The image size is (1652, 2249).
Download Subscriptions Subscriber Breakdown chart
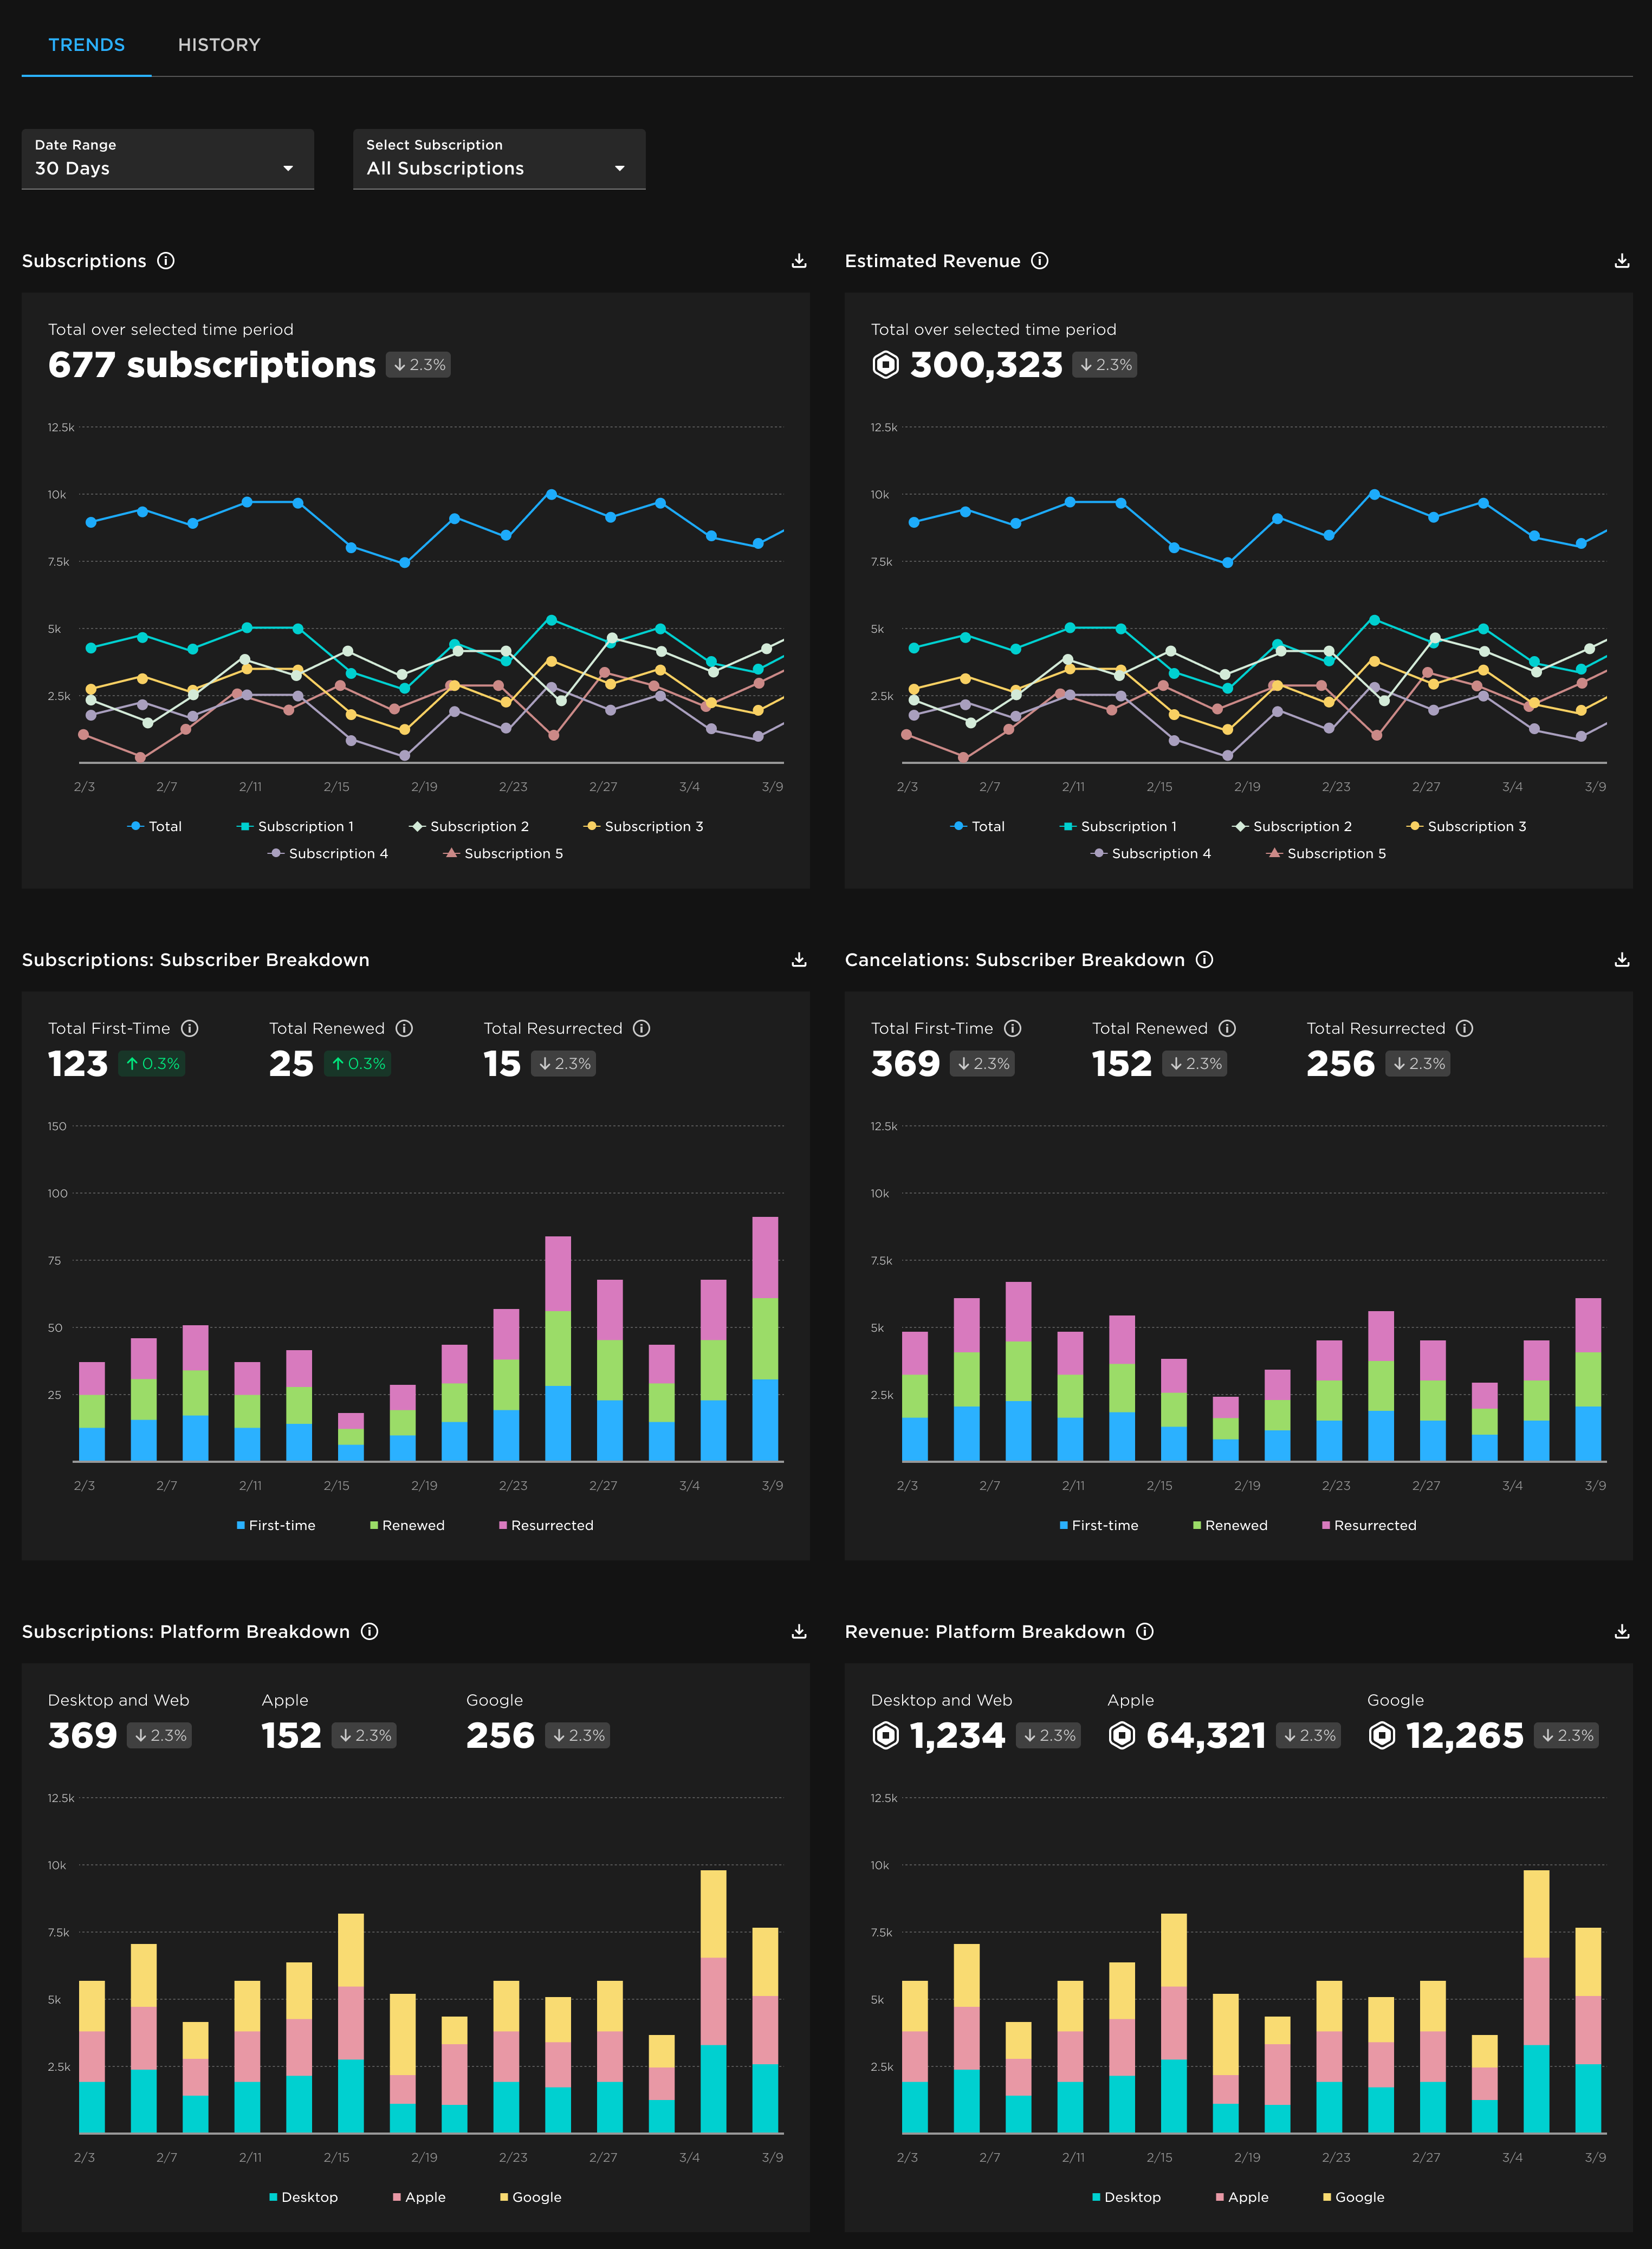click(x=798, y=960)
